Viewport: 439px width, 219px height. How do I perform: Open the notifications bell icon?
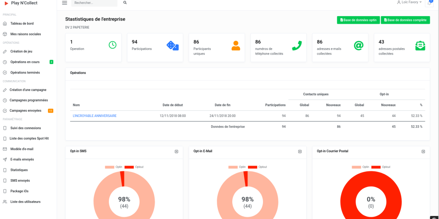point(429,3)
